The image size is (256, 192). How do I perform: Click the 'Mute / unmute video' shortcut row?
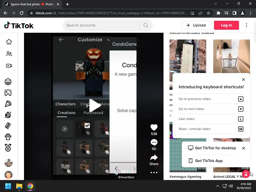pos(211,129)
